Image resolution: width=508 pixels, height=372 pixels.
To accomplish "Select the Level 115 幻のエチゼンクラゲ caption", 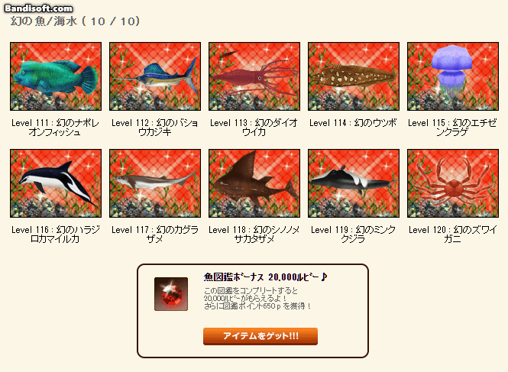I will click(452, 128).
